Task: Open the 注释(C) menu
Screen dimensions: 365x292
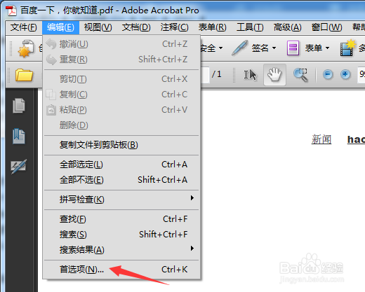Action: 174,27
